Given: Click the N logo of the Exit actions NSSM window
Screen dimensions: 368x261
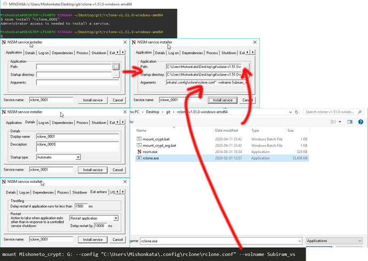Looking at the screenshot, I should (x=4, y=182).
